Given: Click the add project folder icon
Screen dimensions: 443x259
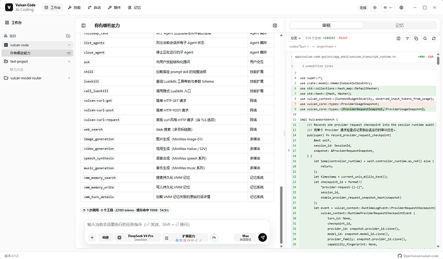Looking at the screenshot, I should click(x=68, y=36).
